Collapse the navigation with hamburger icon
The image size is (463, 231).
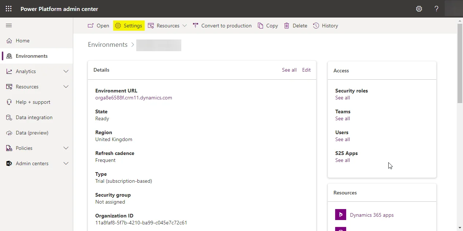(9, 26)
